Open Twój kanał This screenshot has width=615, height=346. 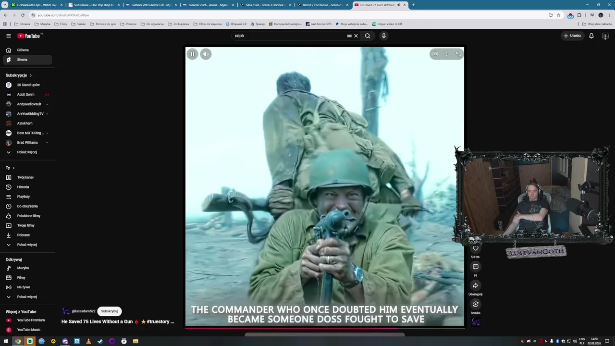point(27,177)
